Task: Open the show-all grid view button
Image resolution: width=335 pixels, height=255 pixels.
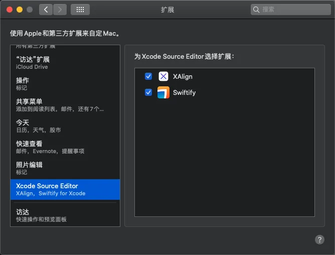Action: [x=80, y=9]
